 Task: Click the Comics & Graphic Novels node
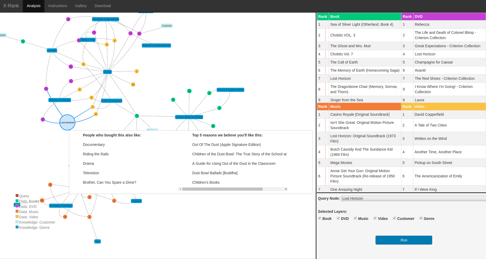click(230, 90)
